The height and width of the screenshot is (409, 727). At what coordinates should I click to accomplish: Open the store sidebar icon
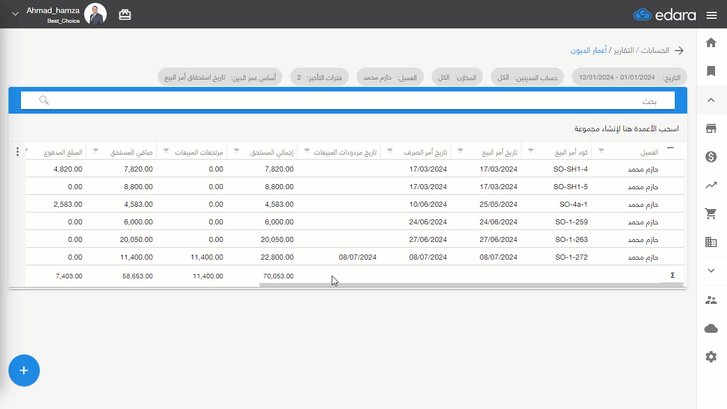711,128
